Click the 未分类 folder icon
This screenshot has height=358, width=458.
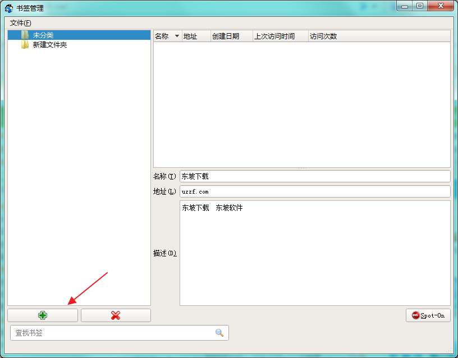point(25,35)
